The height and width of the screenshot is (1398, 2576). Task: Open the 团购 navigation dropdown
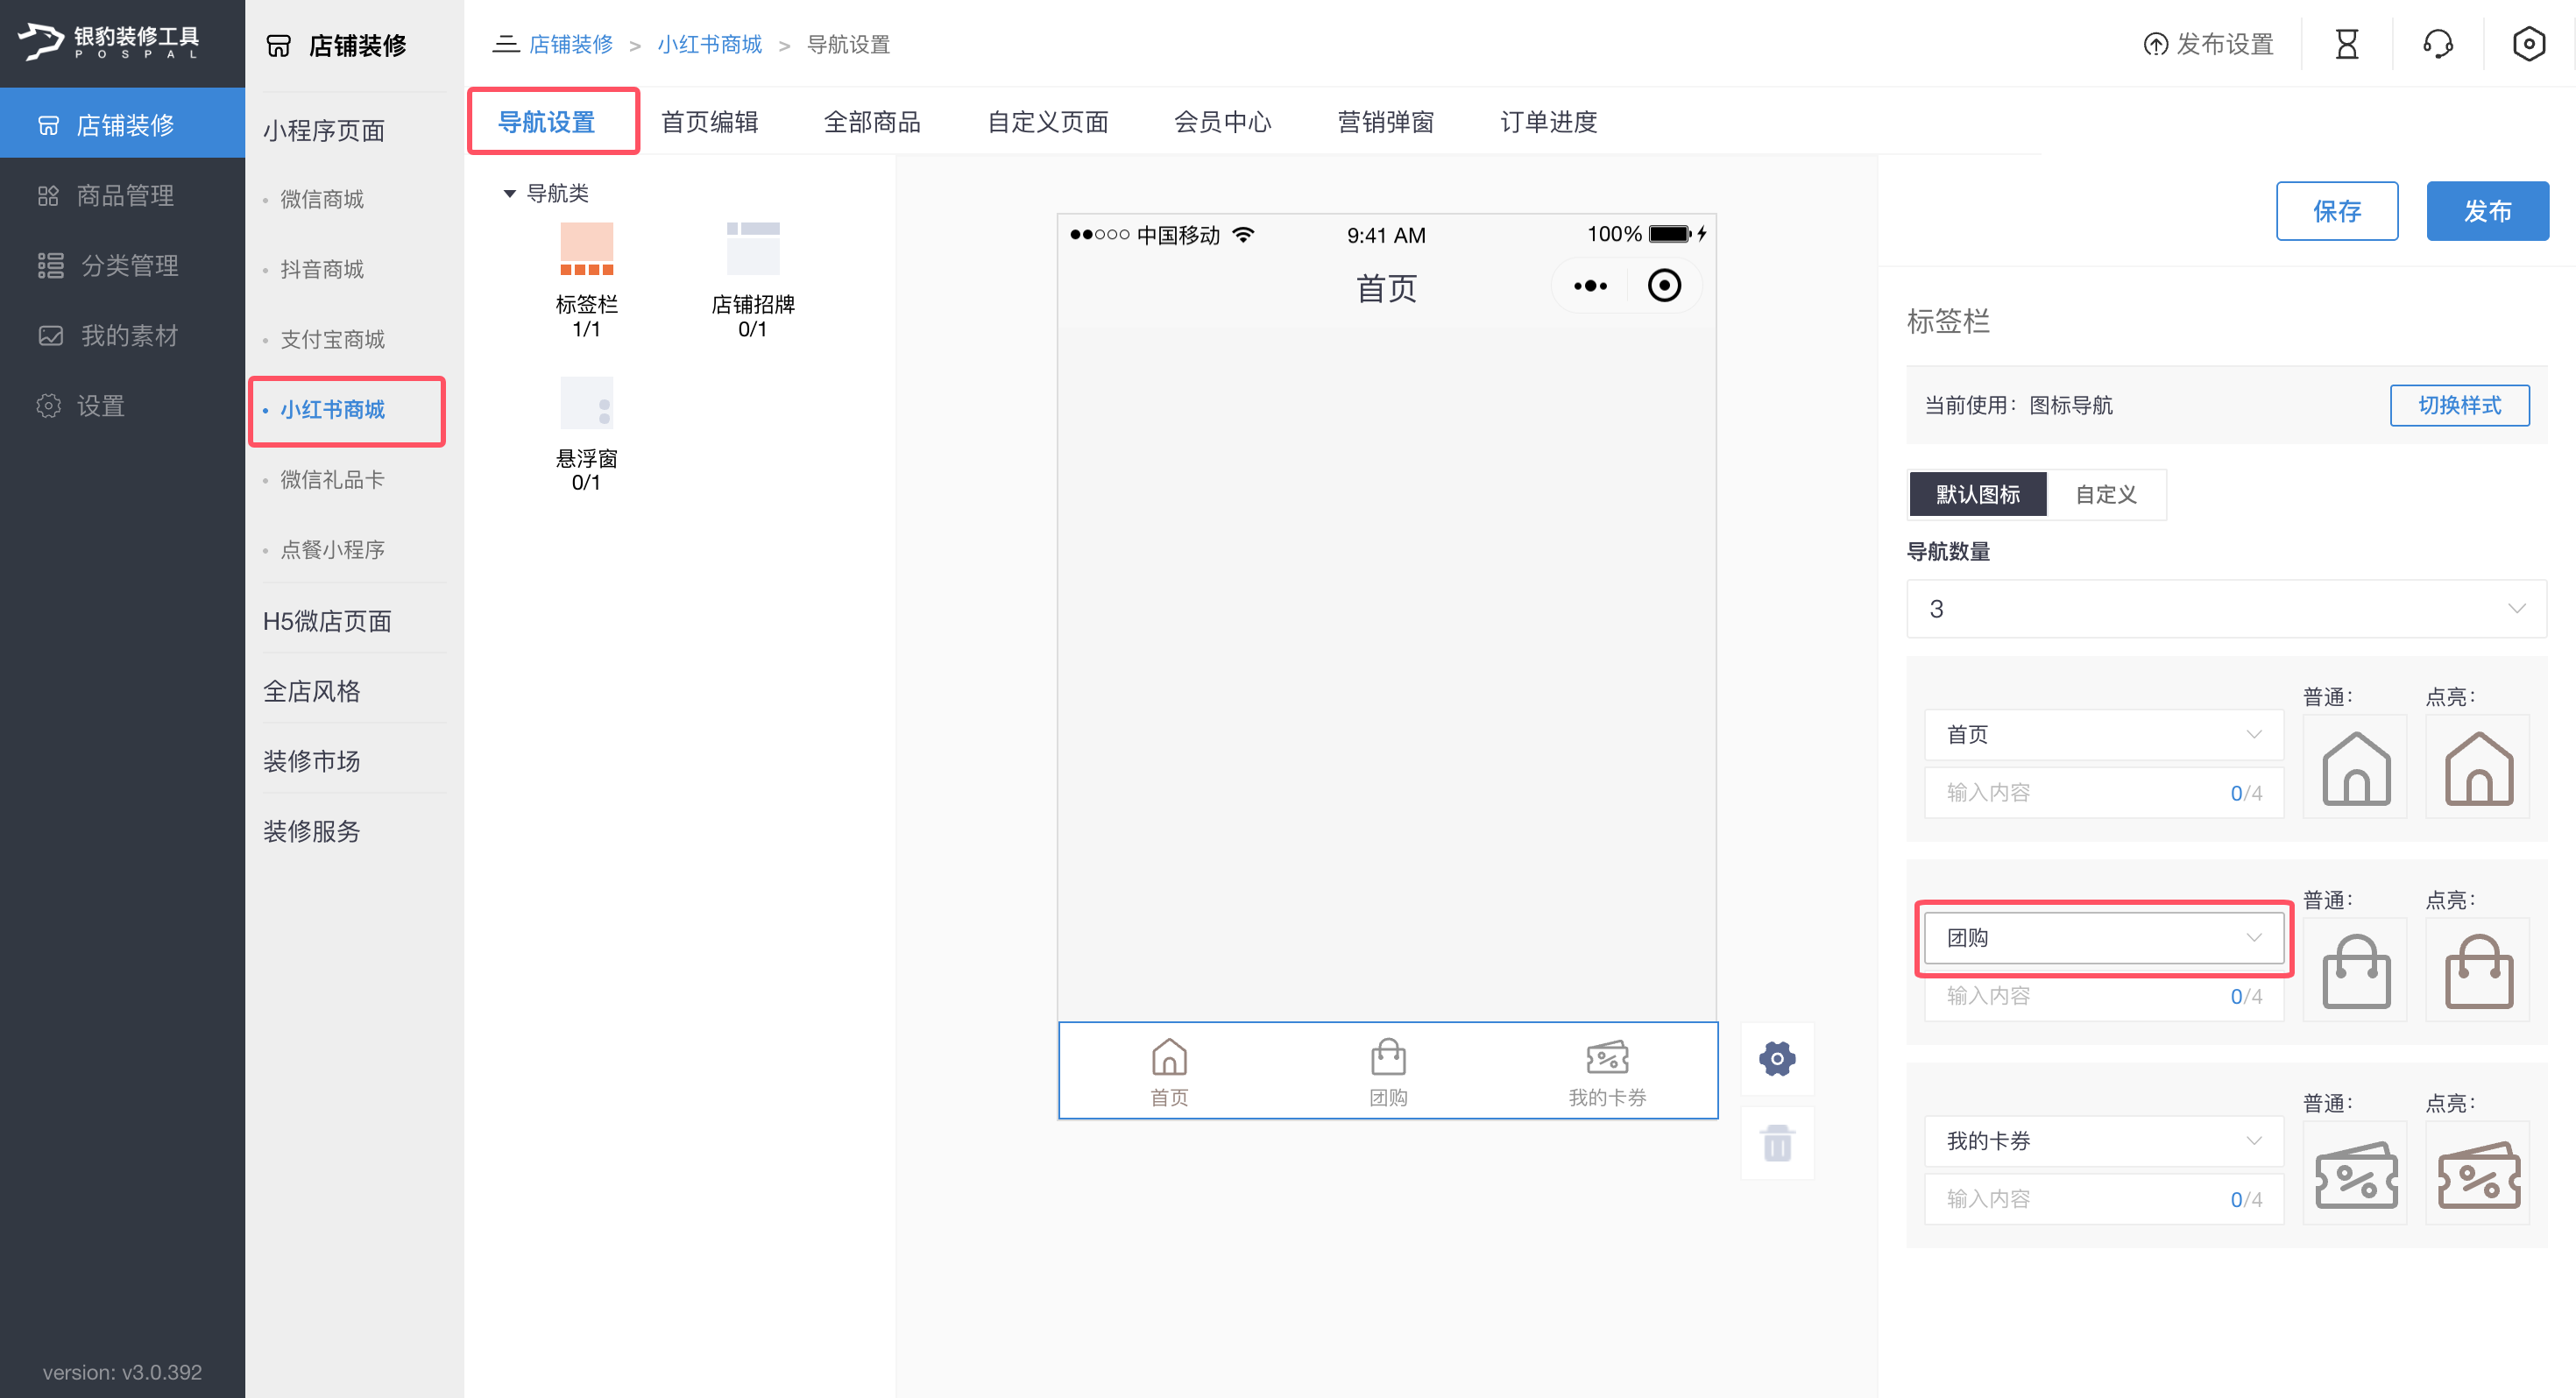point(2102,938)
